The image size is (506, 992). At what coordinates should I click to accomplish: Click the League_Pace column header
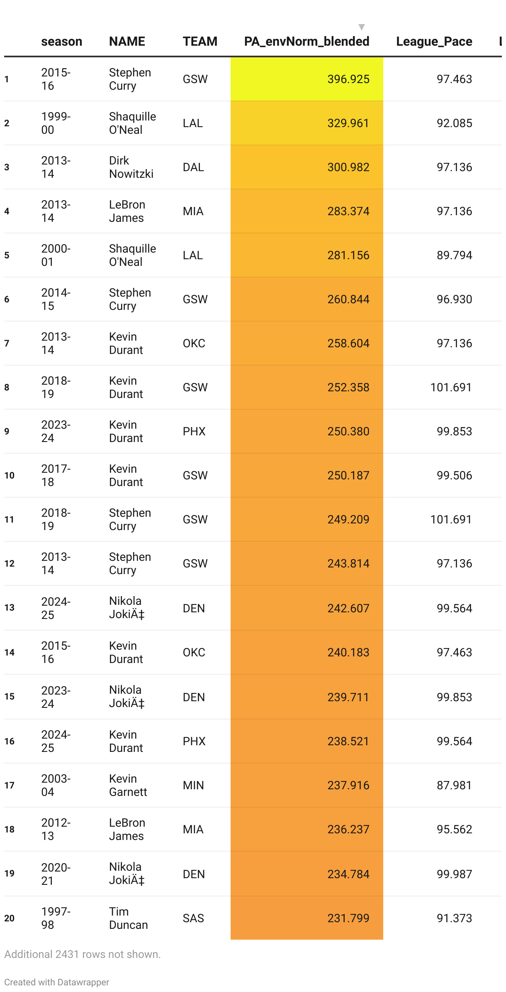click(434, 42)
